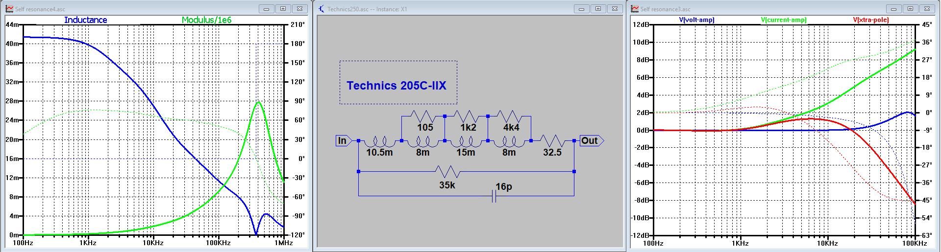Maximize the Technics250.asc window
This screenshot has height=252, width=941.
coord(598,9)
